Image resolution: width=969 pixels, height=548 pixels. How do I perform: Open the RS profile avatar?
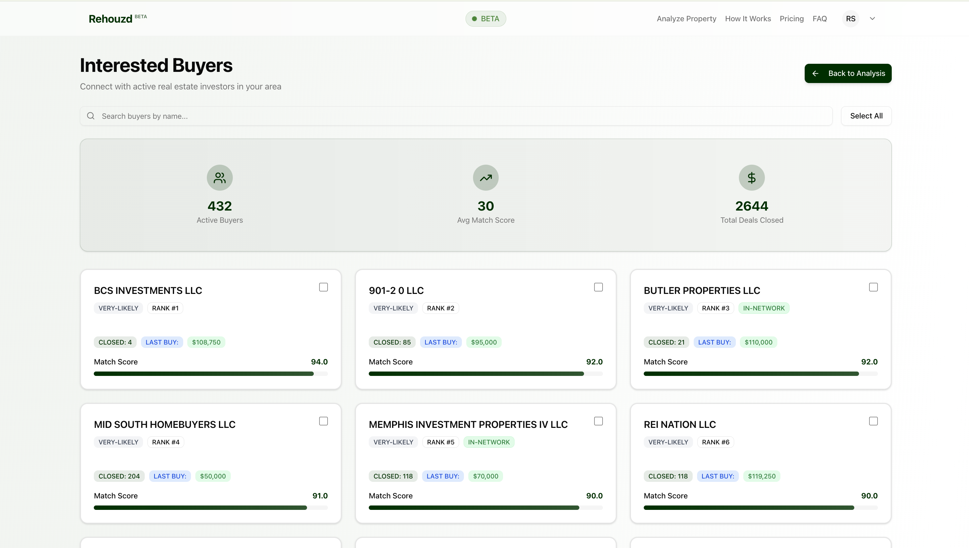(x=851, y=19)
